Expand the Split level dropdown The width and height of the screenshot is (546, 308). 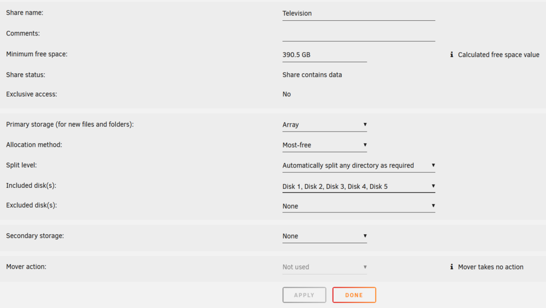pos(359,165)
